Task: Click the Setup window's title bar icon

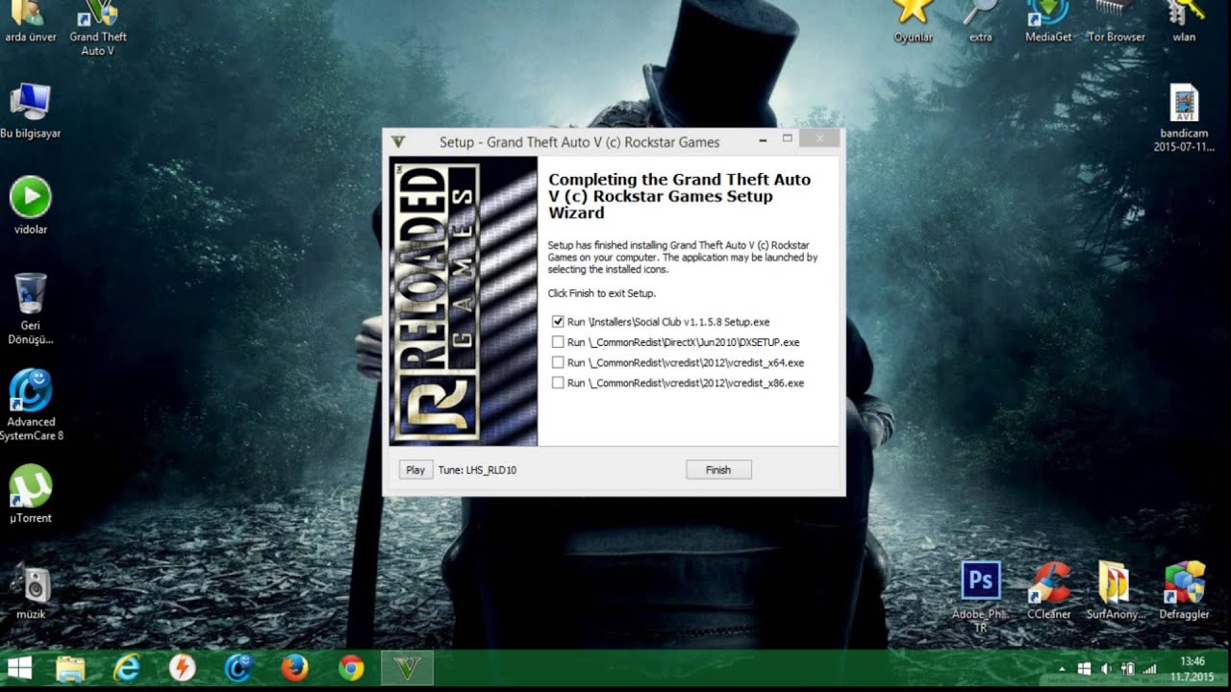Action: click(x=398, y=141)
